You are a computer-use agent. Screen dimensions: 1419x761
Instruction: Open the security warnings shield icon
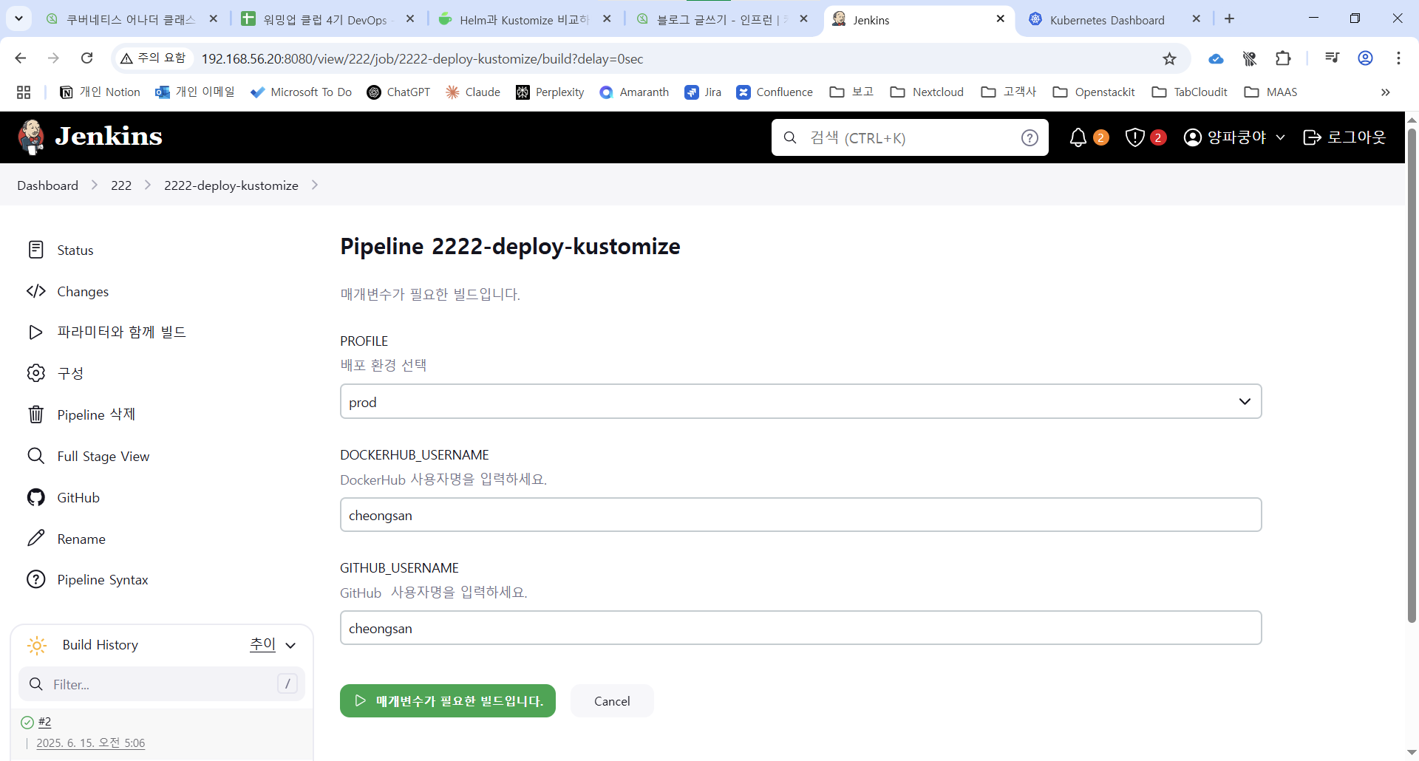(x=1135, y=137)
